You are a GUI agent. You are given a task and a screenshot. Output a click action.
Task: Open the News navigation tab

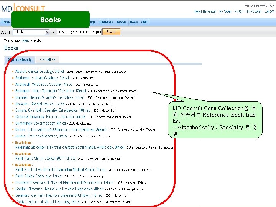[x=134, y=22]
